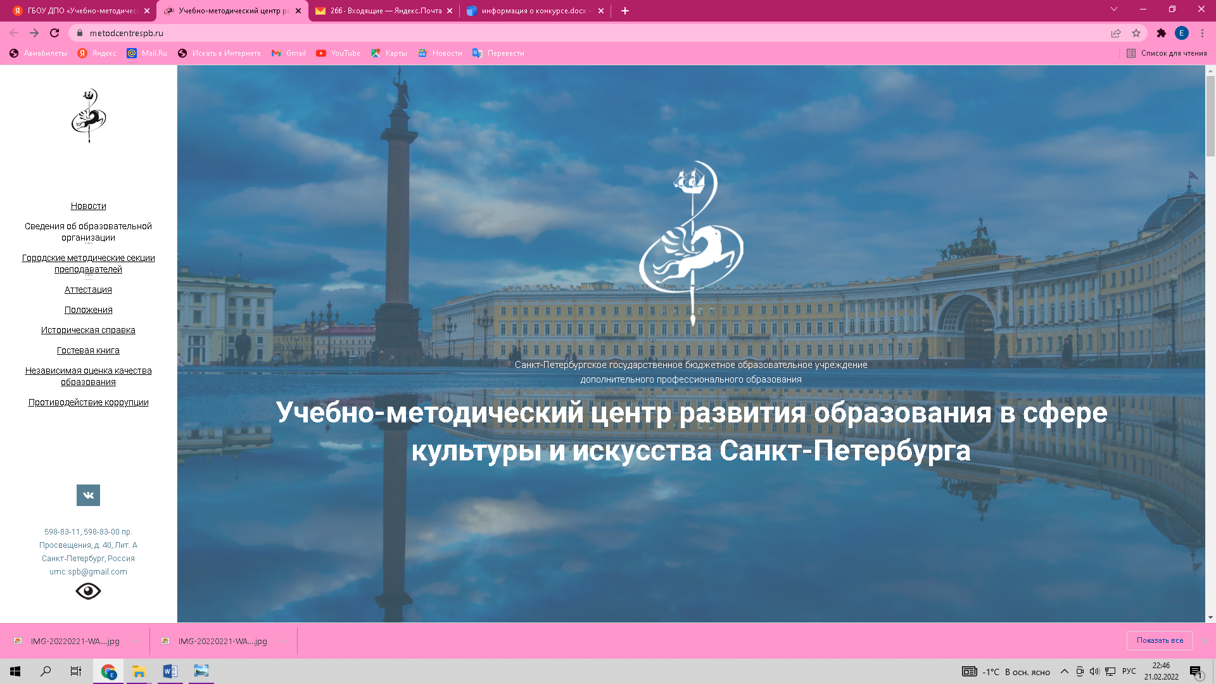Open the notification center icon

(1196, 671)
